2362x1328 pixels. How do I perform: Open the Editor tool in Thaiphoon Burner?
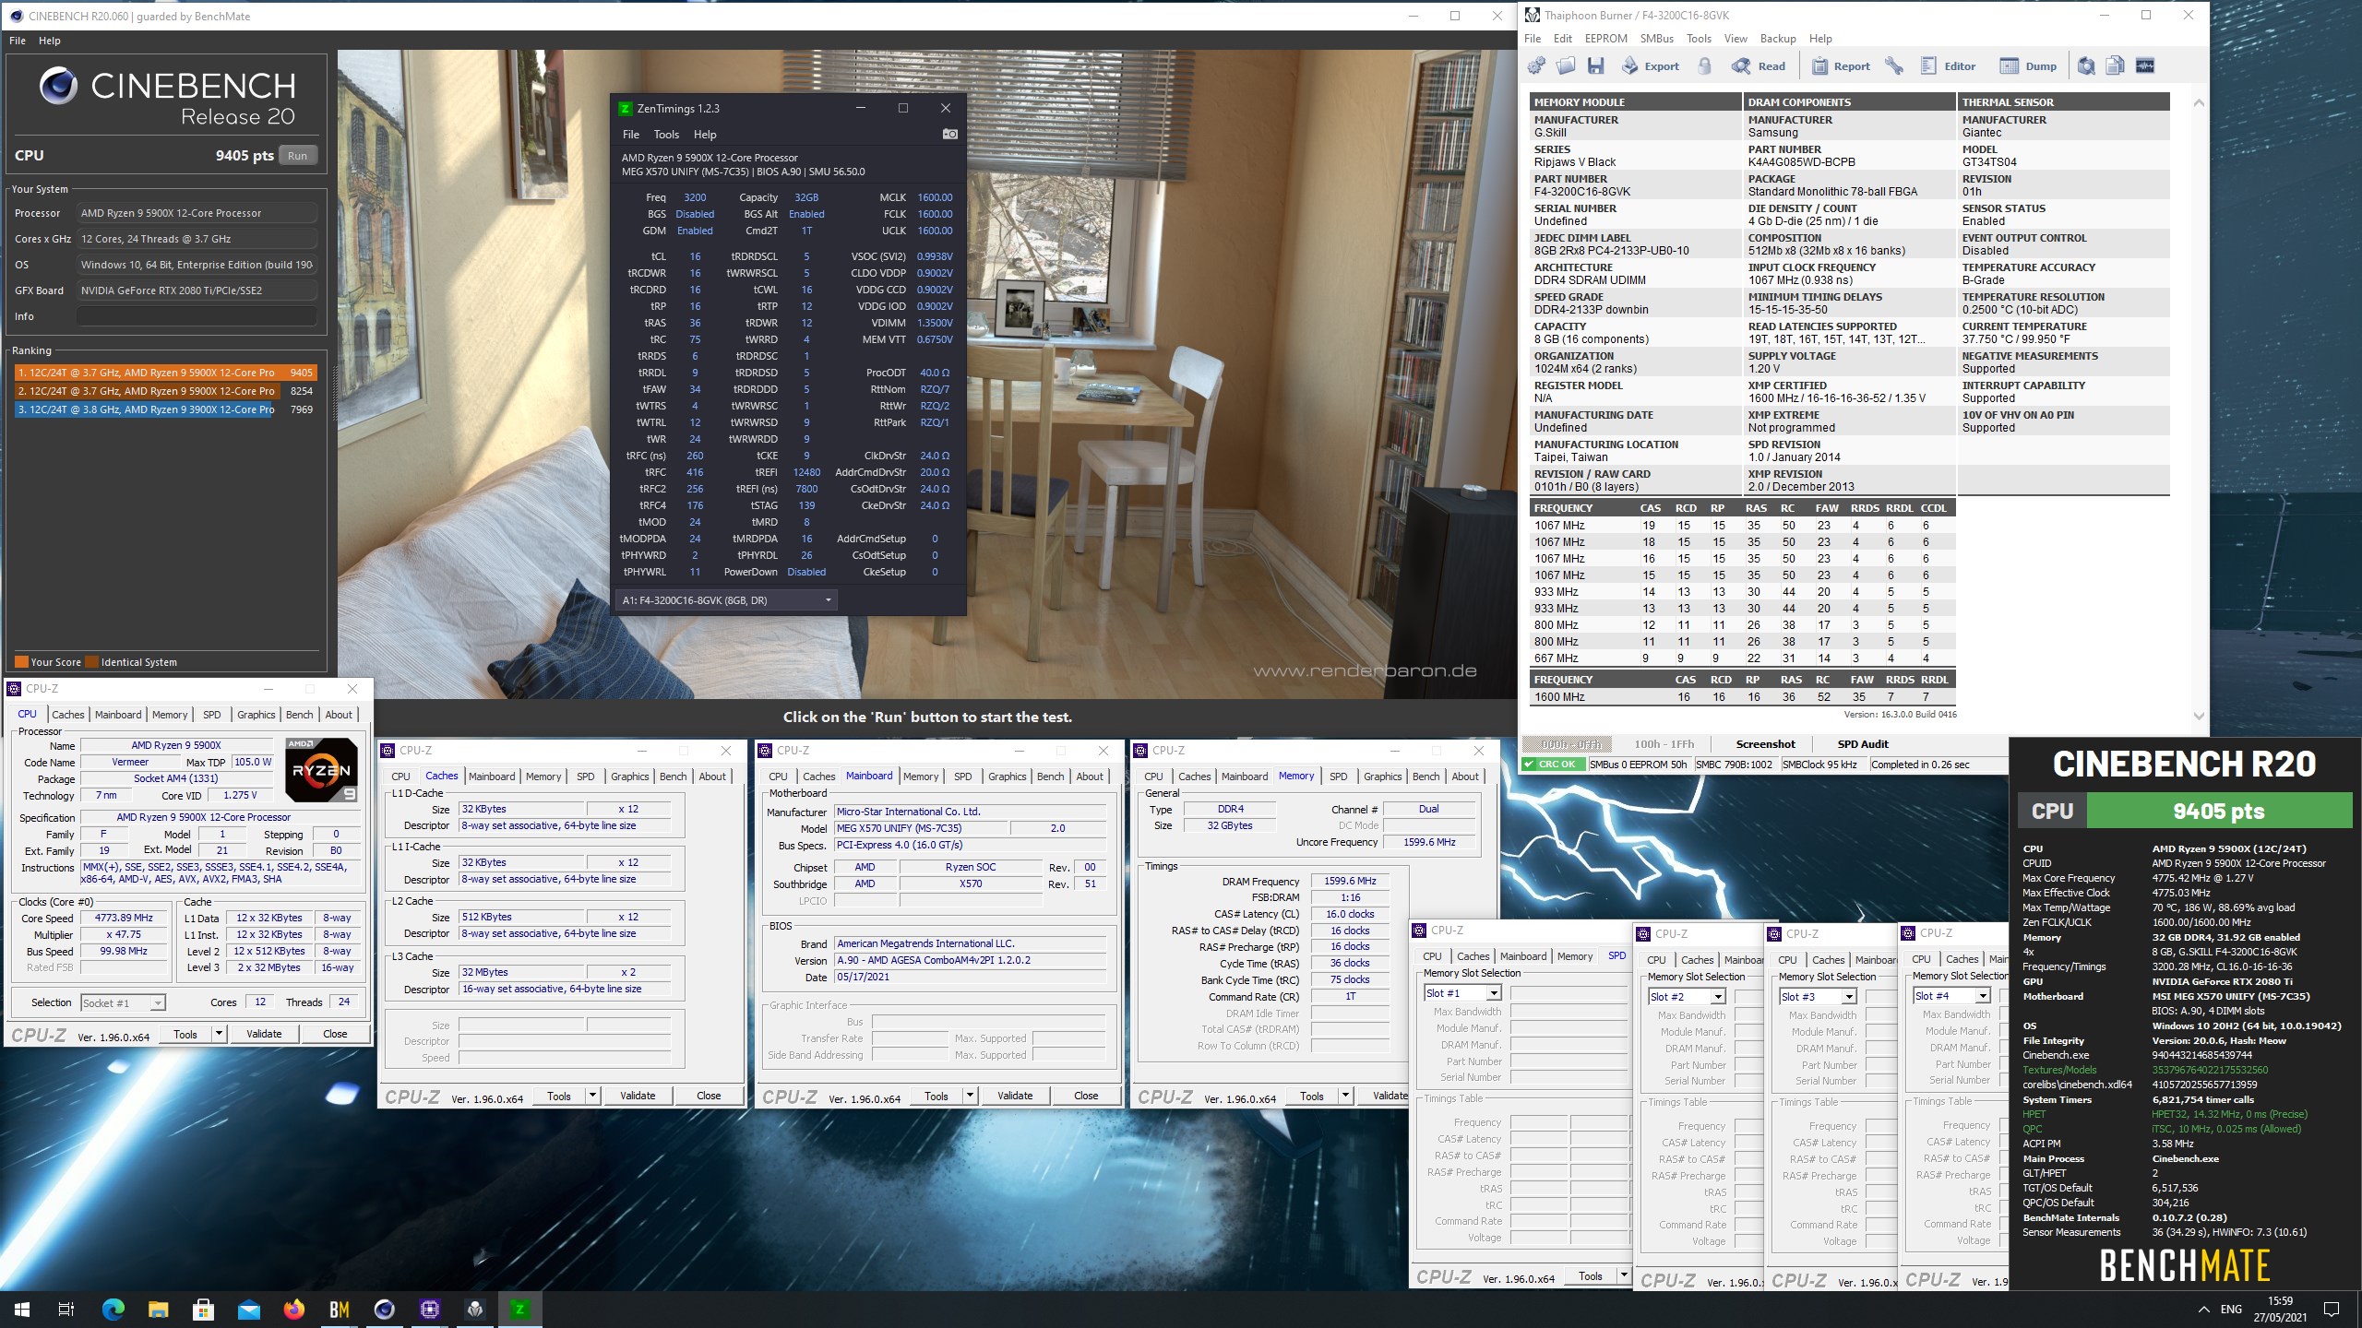[x=1949, y=65]
